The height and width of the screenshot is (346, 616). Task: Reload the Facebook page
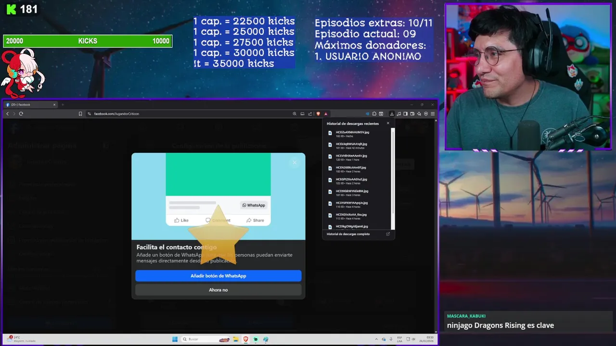[x=21, y=114]
